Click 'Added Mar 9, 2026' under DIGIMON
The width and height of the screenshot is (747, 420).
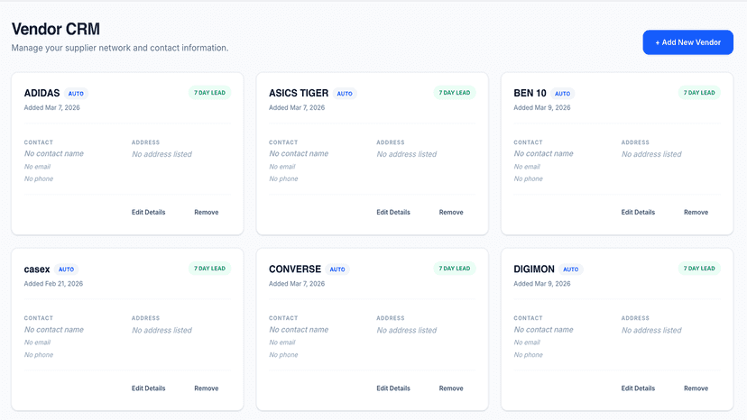[x=541, y=283]
